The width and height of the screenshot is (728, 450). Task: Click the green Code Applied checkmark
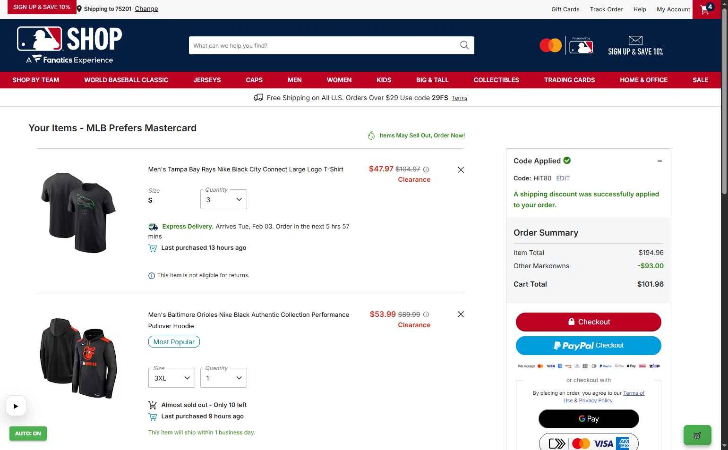point(567,161)
